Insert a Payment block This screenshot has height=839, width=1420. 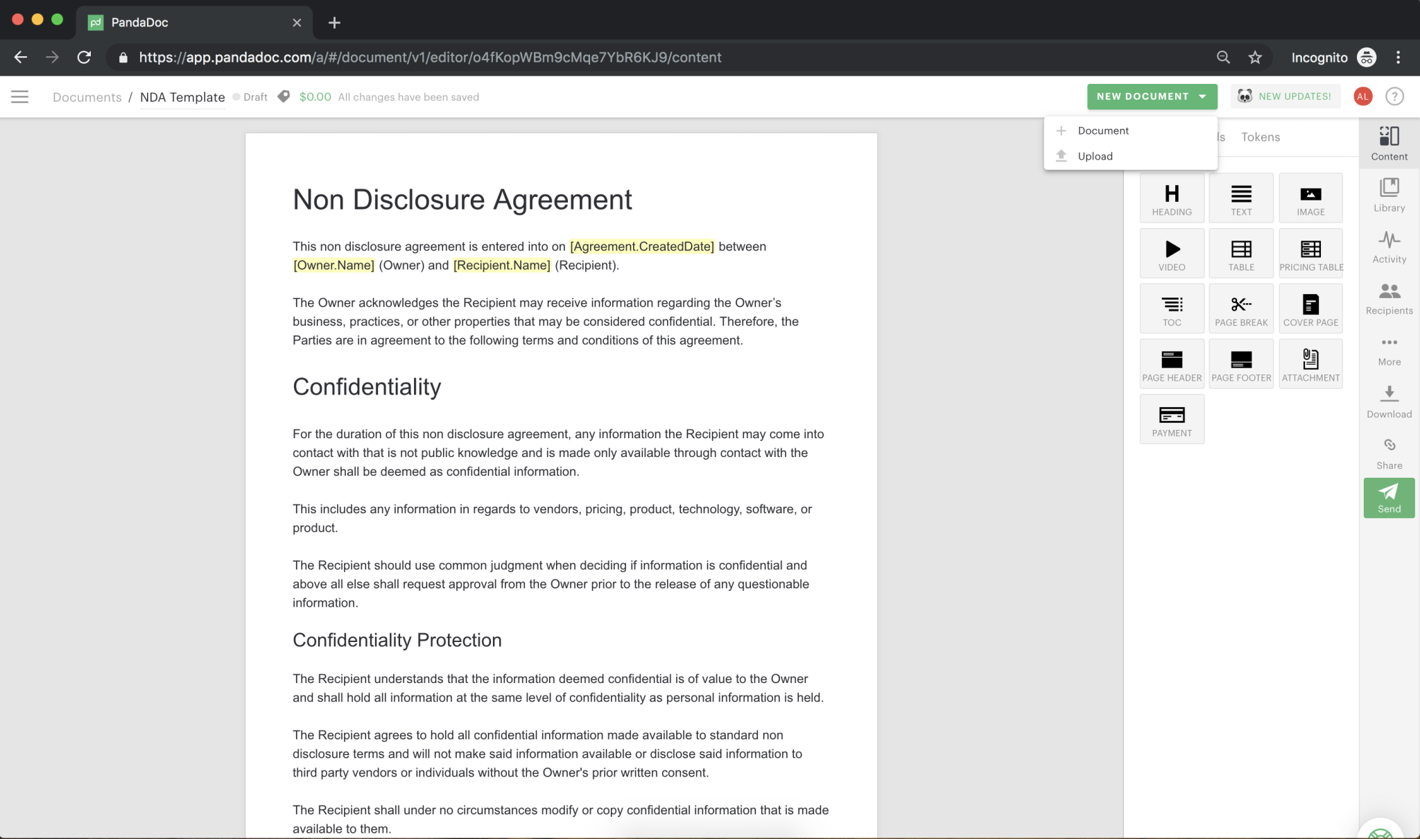point(1172,419)
